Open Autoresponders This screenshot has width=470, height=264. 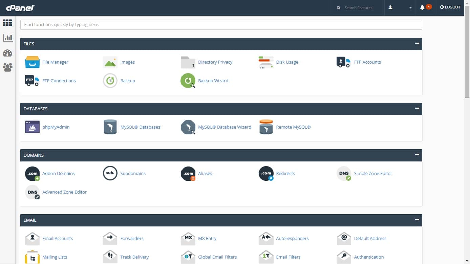pos(292,238)
